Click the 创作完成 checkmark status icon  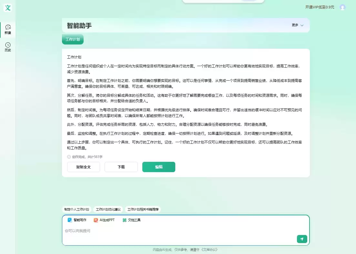(68, 157)
